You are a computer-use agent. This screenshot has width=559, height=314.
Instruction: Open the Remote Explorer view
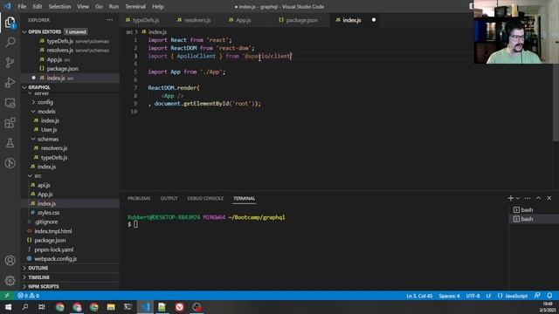pos(10,103)
